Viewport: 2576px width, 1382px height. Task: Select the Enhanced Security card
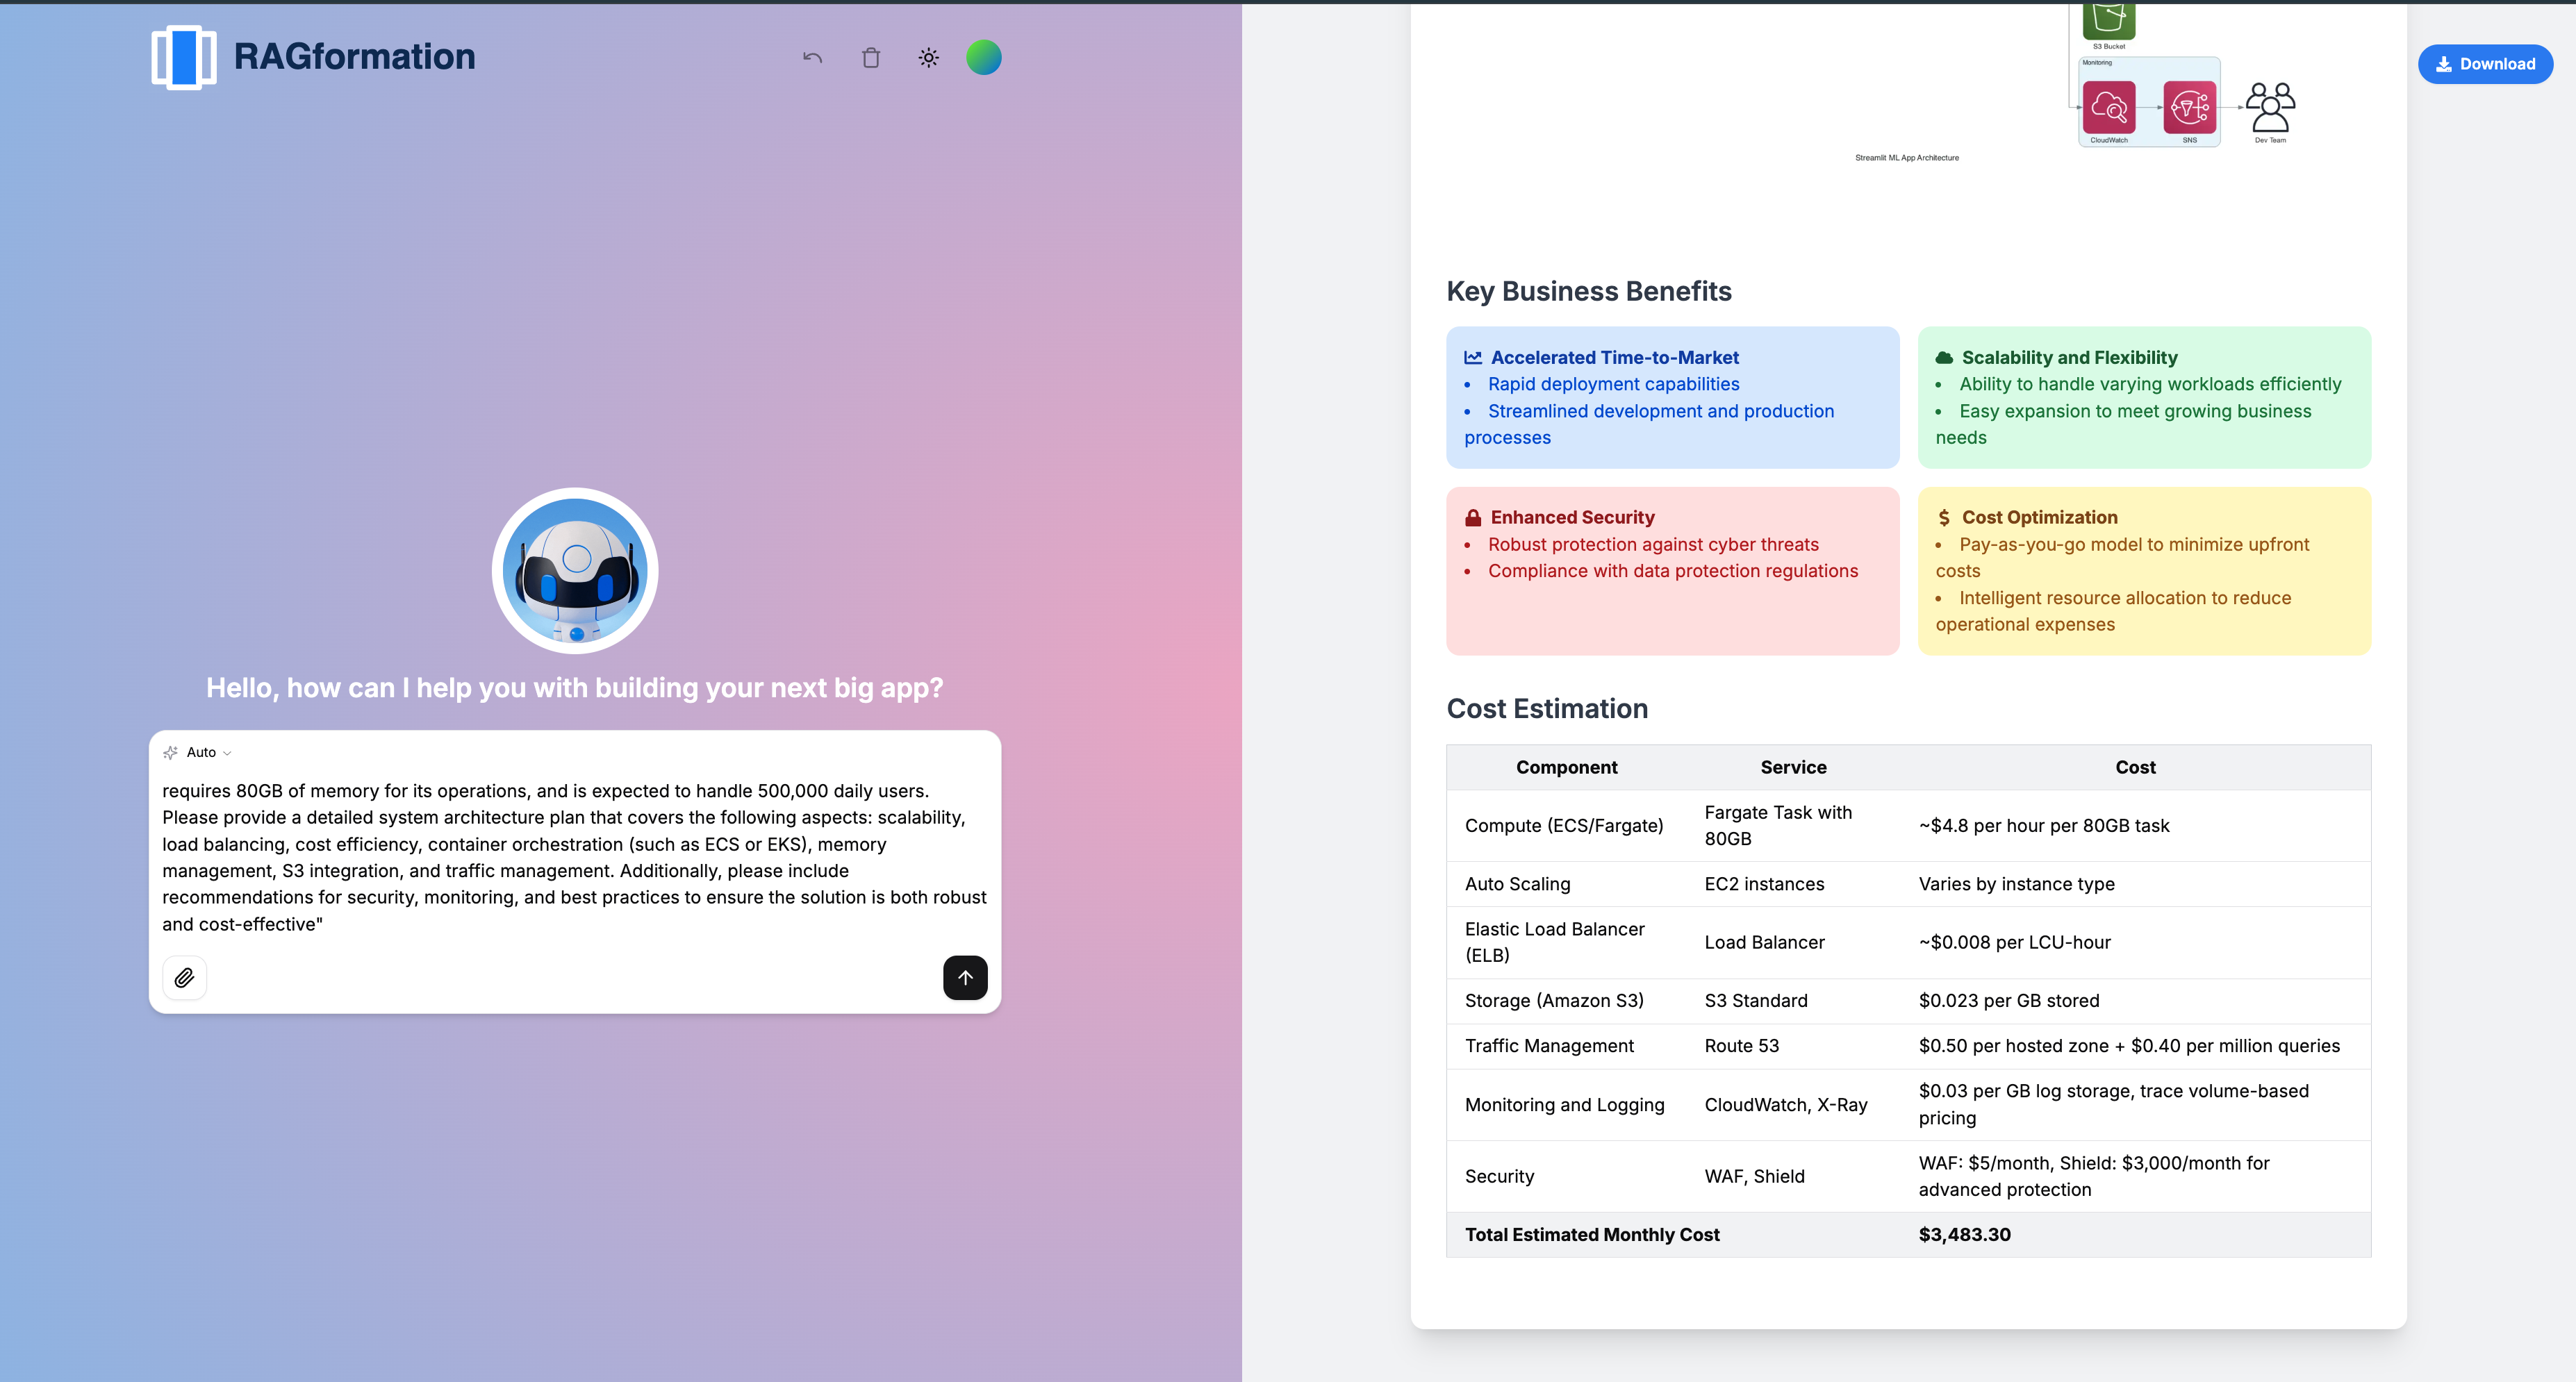point(1672,571)
